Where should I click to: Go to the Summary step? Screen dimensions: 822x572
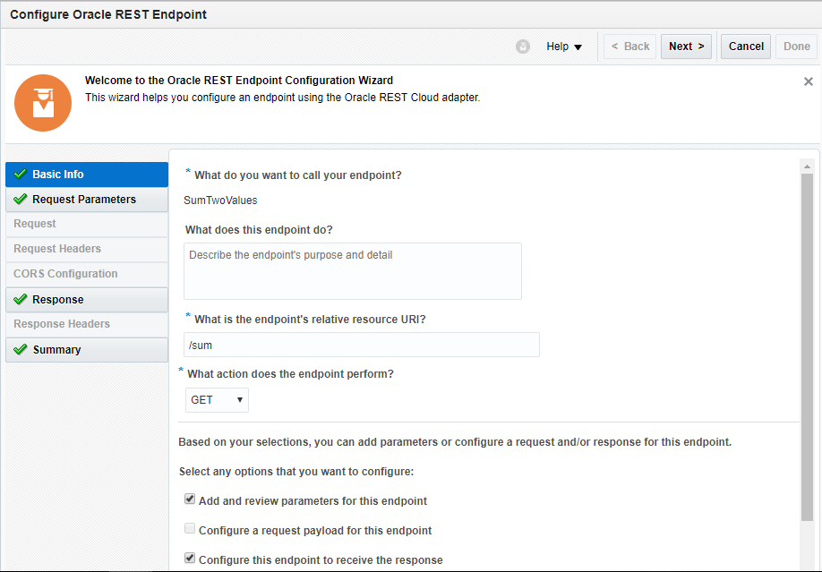tap(57, 350)
